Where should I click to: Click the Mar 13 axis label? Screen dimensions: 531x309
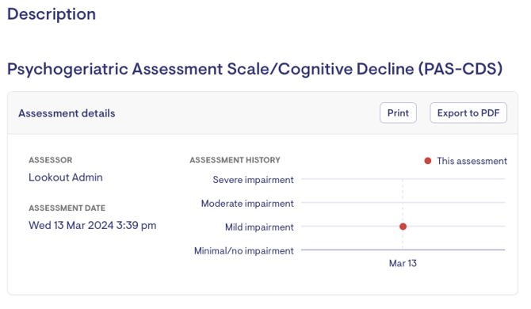coord(403,263)
